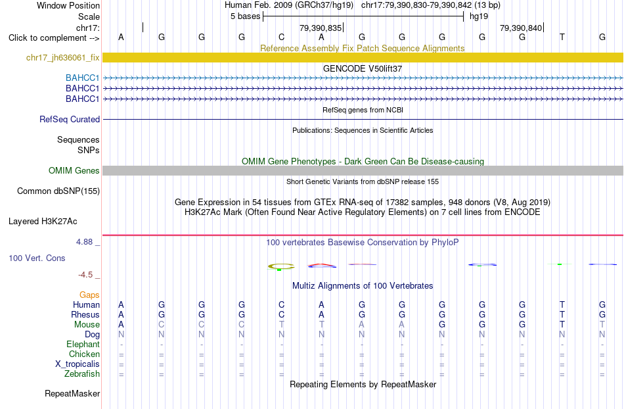Click the orange Gaps row label

tap(89, 295)
